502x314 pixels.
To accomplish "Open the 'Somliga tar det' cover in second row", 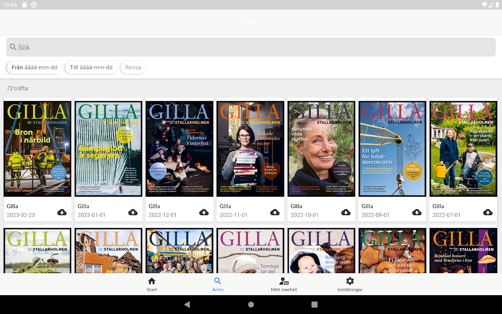I will 251,250.
